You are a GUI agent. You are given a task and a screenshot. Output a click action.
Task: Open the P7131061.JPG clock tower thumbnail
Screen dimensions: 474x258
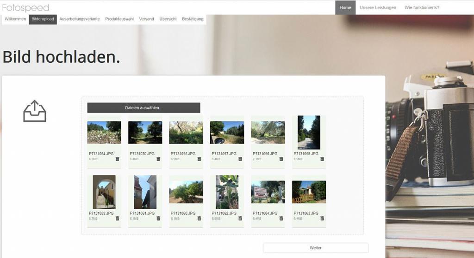tap(145, 192)
